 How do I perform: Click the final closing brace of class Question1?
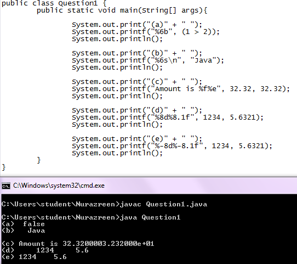coord(4,167)
